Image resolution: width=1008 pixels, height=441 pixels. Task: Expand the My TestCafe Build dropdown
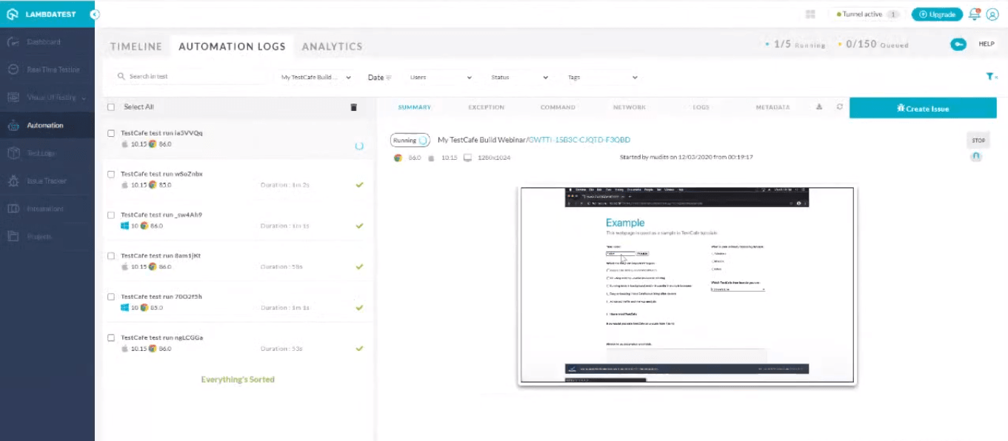point(316,77)
